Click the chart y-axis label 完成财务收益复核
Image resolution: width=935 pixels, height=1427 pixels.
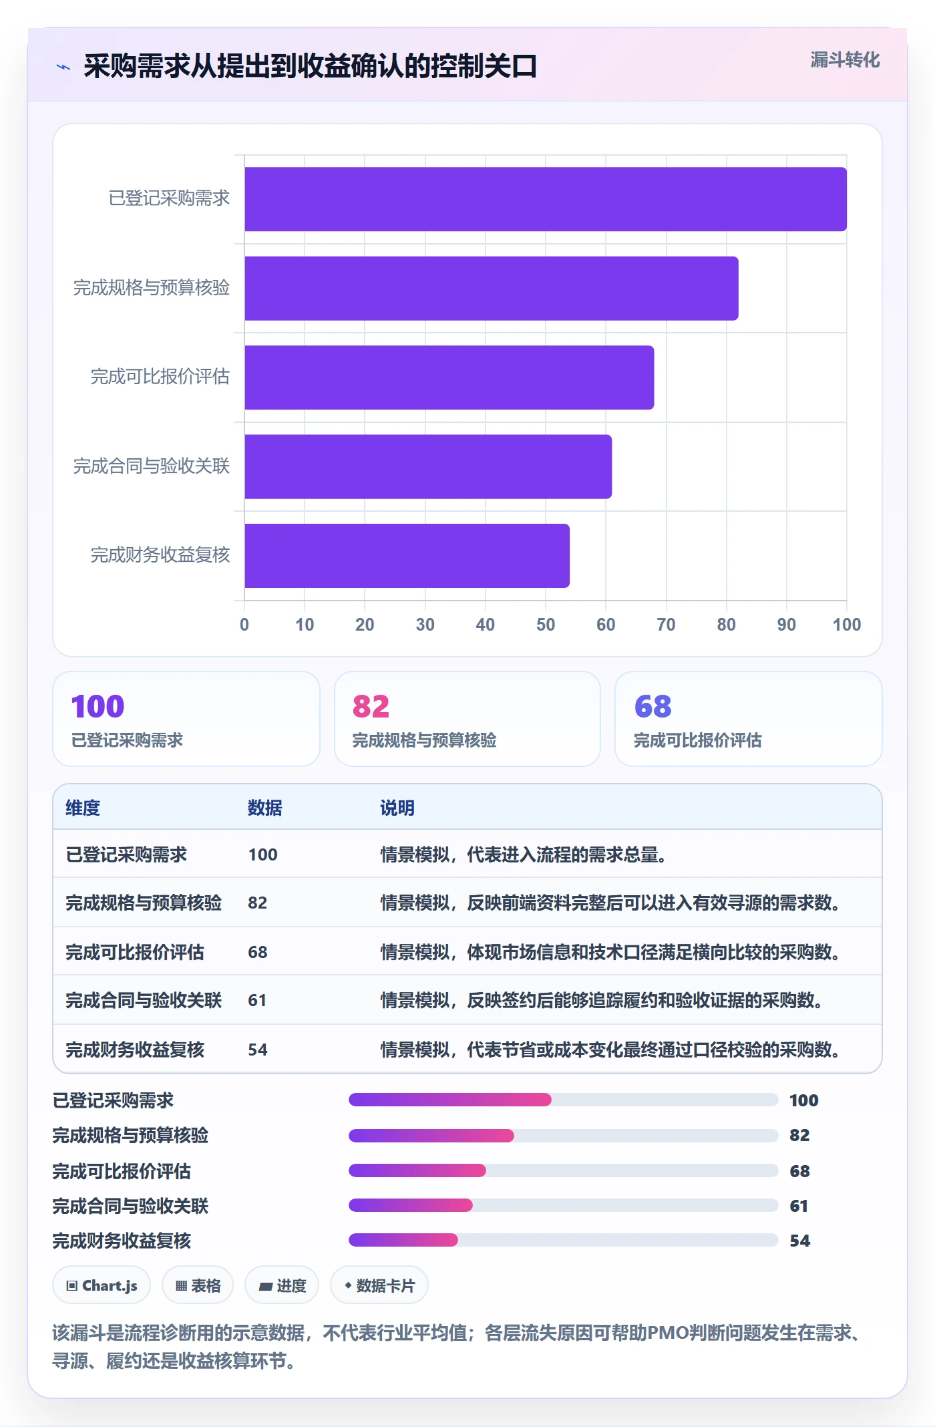(160, 554)
